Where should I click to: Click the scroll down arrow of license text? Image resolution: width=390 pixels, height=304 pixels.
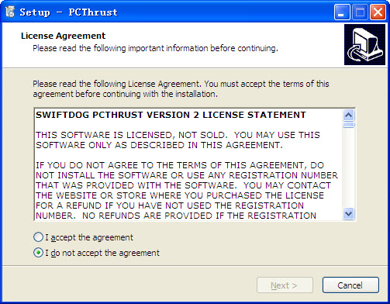[349, 214]
